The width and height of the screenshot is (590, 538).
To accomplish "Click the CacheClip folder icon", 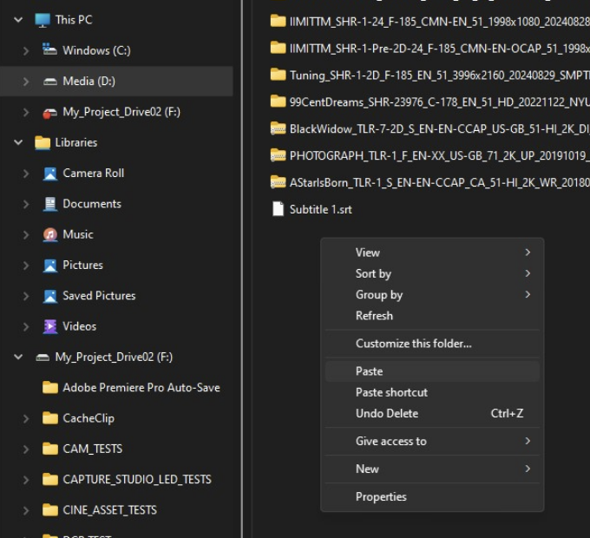I will point(50,418).
